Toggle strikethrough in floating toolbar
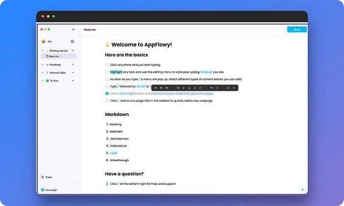Screen dimensions: 344x206 tap(195, 88)
